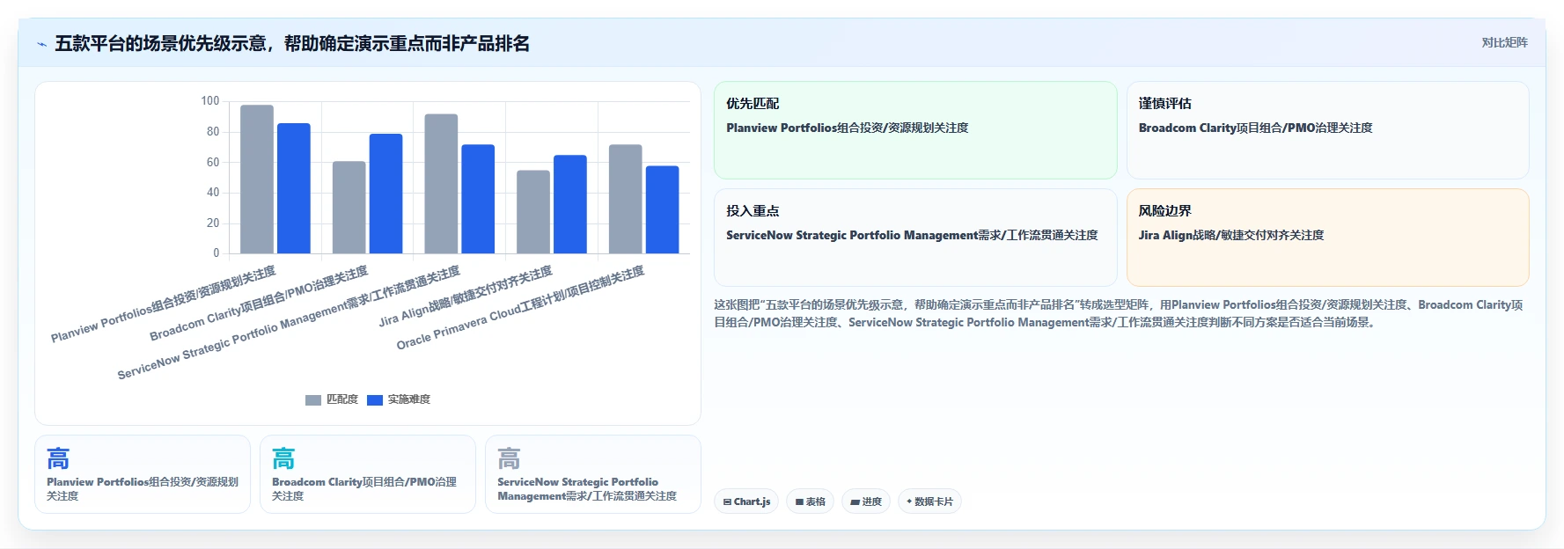Viewport: 1564px width, 549px height.
Task: Click axis label Planview Portfolios组合投资/资源规划关注度
Action: 164,304
